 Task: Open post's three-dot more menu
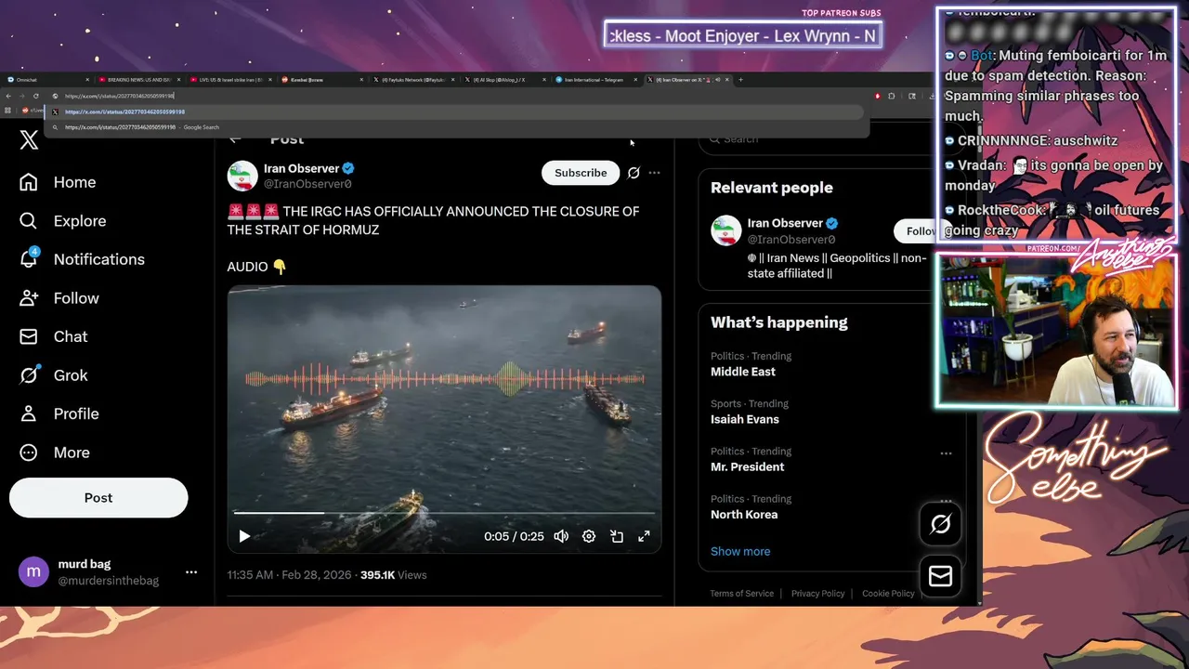click(x=655, y=173)
